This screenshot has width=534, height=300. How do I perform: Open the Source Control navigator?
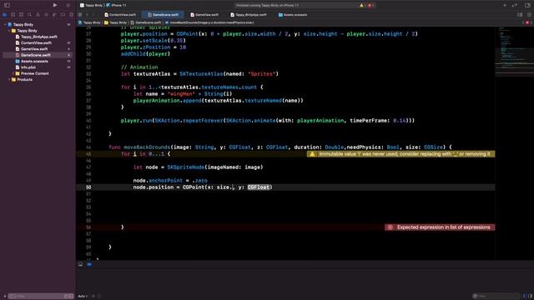pyautogui.click(x=13, y=15)
